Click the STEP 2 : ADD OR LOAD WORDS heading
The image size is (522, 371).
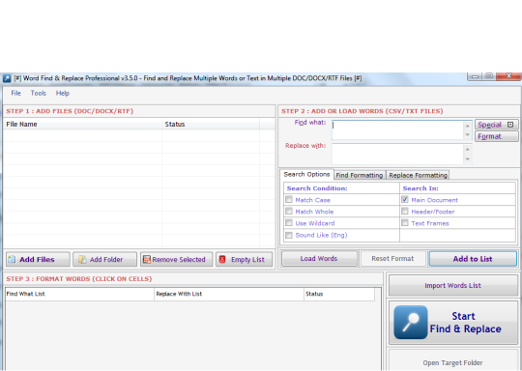[x=362, y=111]
